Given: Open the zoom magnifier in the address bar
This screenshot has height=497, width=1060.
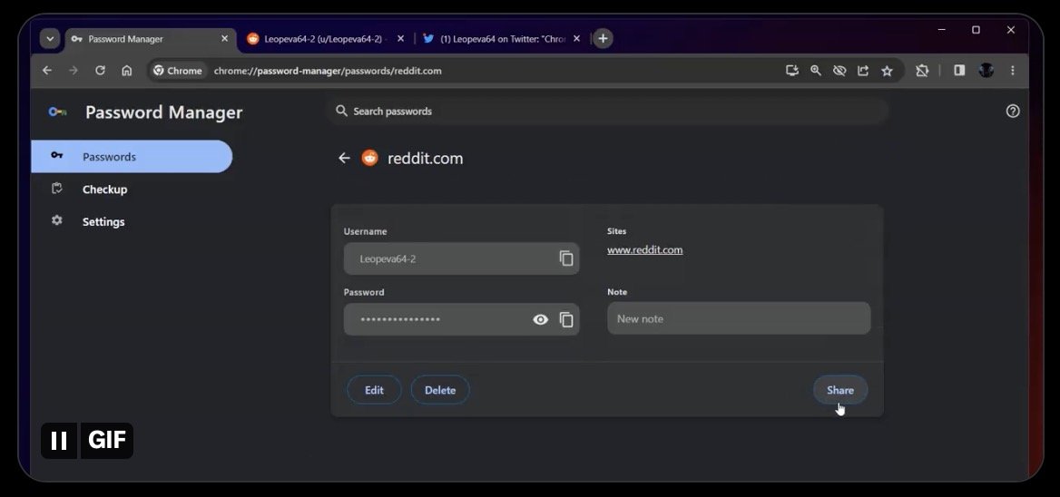Looking at the screenshot, I should click(x=816, y=70).
